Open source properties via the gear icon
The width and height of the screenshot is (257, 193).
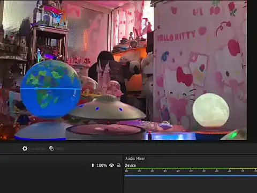coord(25,149)
